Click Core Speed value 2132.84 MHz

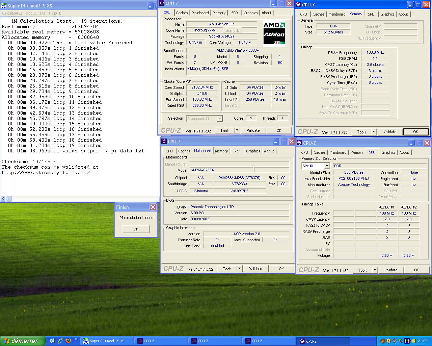click(x=202, y=87)
